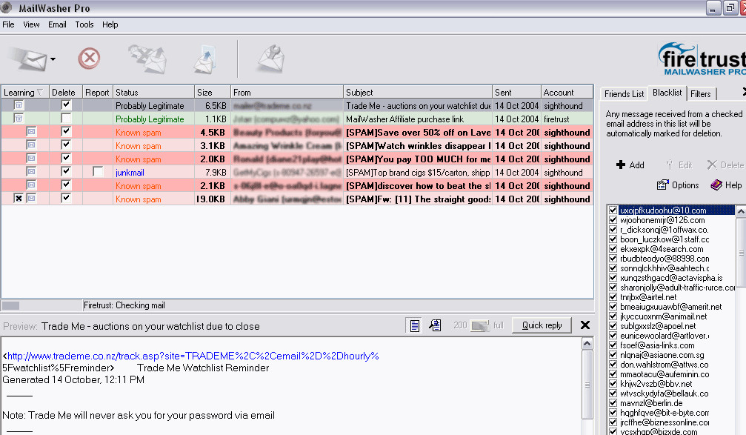The width and height of the screenshot is (746, 435).
Task: Click the trash icon on Trade Me row
Action: click(x=19, y=105)
